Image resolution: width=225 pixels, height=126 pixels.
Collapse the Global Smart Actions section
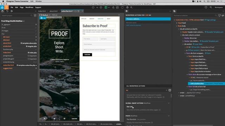coord(169,103)
